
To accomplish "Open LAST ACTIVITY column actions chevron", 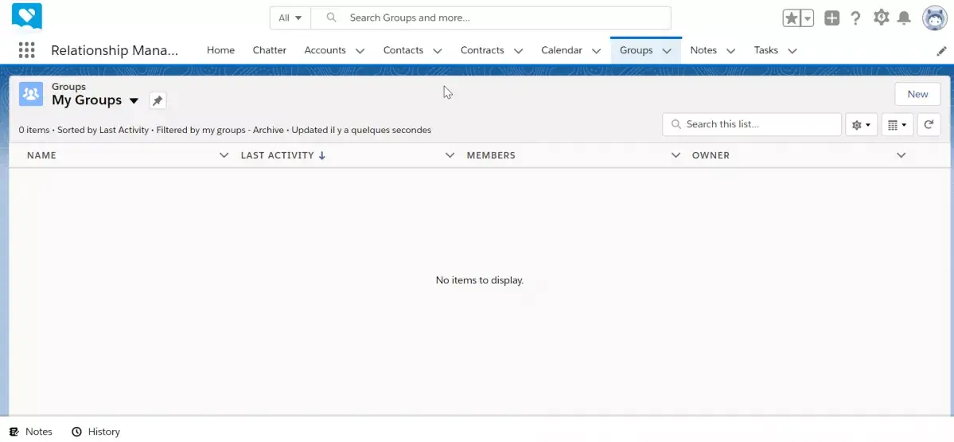I will (x=450, y=155).
